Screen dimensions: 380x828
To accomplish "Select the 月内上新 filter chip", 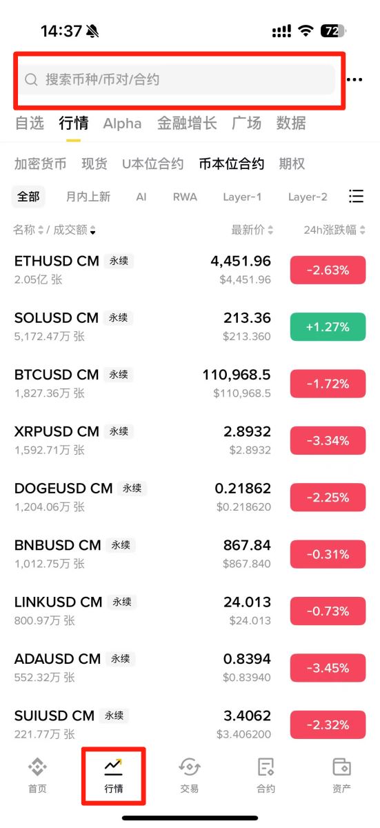I will coord(88,197).
